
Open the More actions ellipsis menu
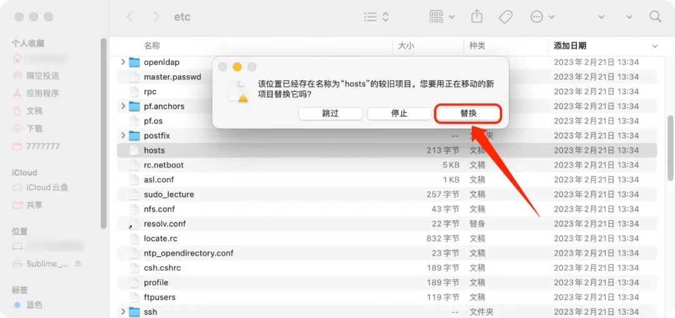click(x=542, y=17)
